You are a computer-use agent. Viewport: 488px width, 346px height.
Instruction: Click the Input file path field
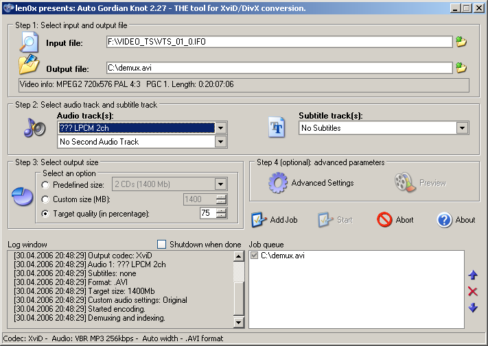tap(279, 42)
